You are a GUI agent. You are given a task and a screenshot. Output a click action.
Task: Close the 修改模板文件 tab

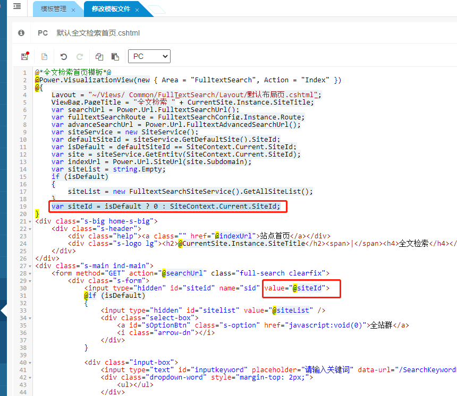pyautogui.click(x=137, y=10)
